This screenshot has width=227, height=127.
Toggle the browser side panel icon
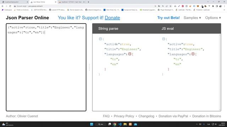pyautogui.click(x=217, y=6)
